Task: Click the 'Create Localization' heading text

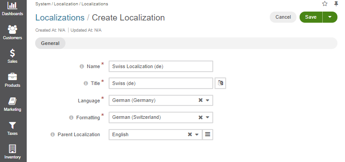Action: click(128, 18)
